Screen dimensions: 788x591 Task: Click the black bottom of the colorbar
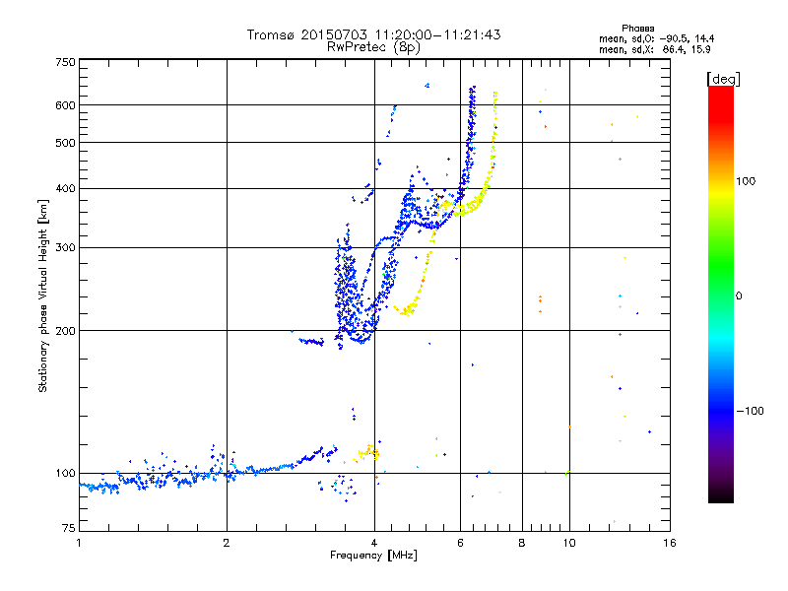tap(721, 495)
